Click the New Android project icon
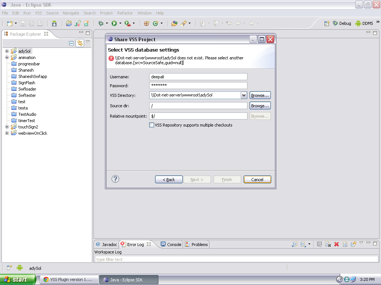Screen dimensions: 381x285 [x=69, y=23]
